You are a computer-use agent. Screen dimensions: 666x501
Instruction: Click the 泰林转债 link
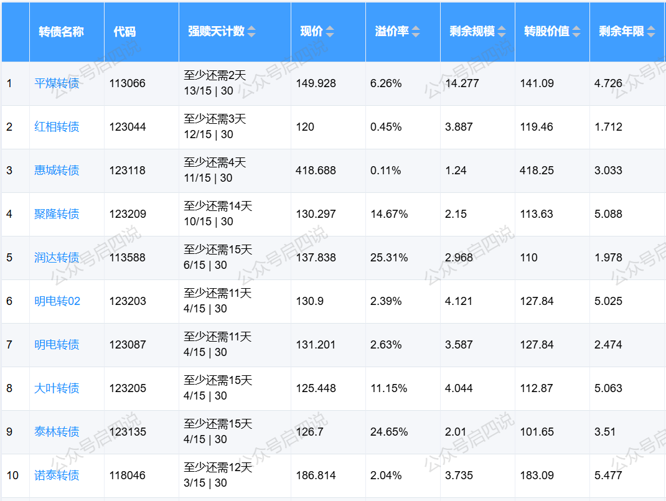coord(57,432)
